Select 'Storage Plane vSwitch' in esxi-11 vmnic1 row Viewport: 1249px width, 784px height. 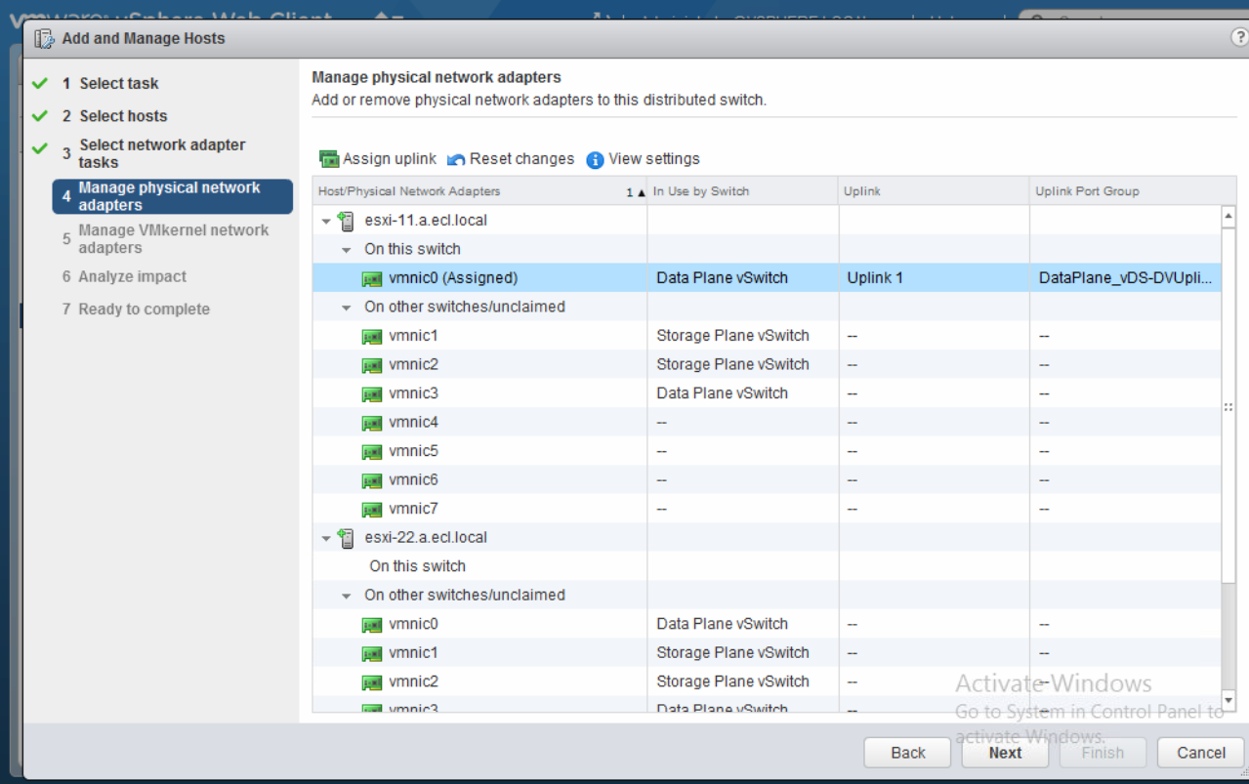(732, 336)
